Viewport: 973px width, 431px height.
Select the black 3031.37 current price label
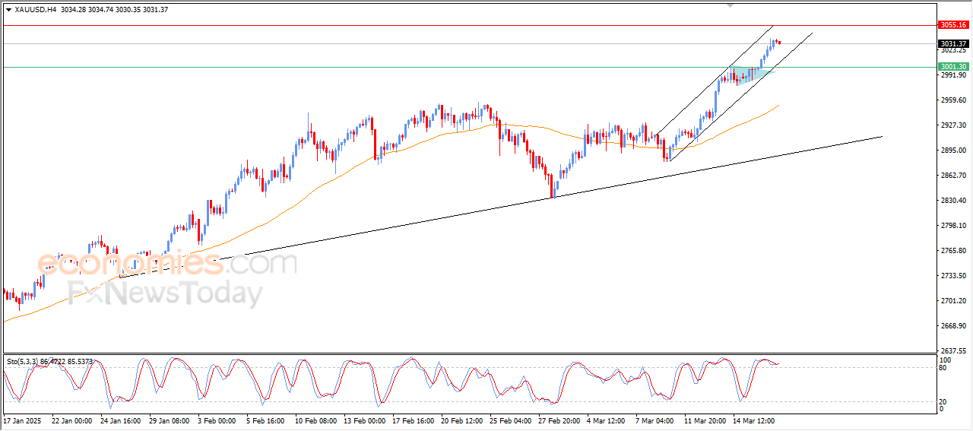(x=952, y=43)
